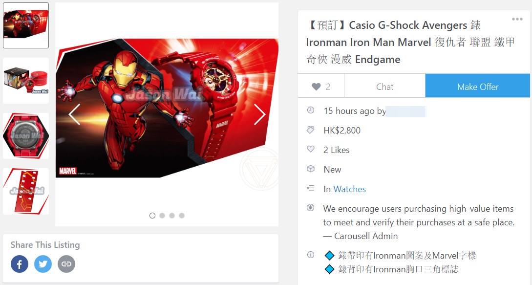The width and height of the screenshot is (532, 285).
Task: Copy listing link icon
Action: tap(66, 264)
